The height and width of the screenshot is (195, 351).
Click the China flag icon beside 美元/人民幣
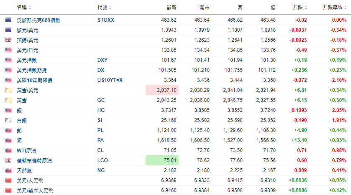click(x=8, y=180)
